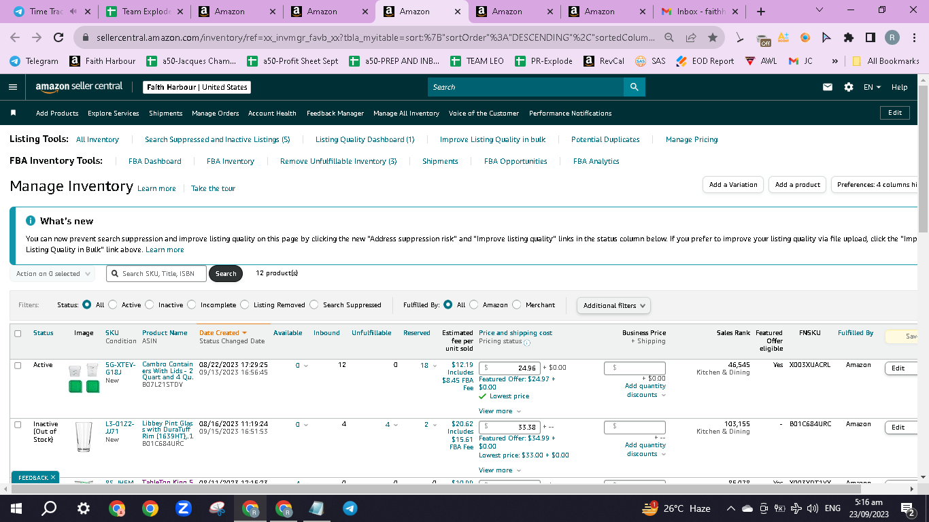Switch to the Gmail Inbox tab
Image resolution: width=929 pixels, height=522 pixels.
(699, 12)
